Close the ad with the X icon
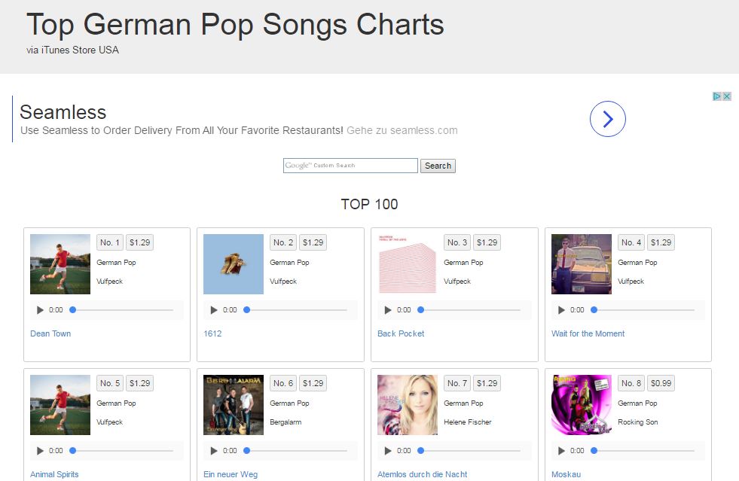 click(x=727, y=96)
